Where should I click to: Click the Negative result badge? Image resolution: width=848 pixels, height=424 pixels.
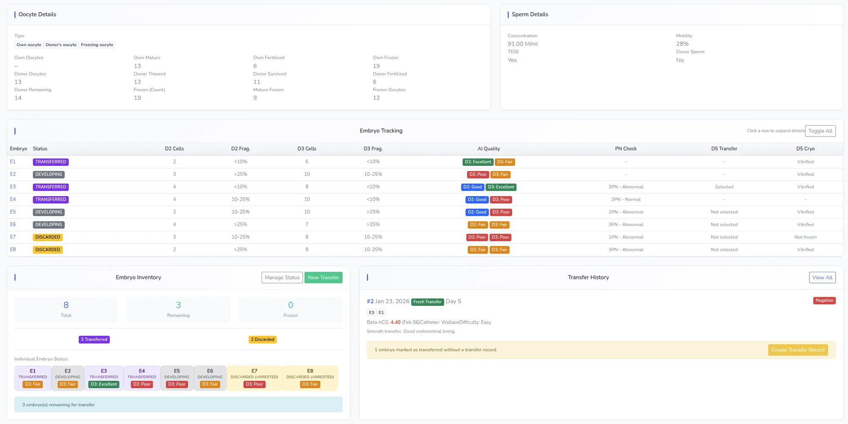[824, 301]
